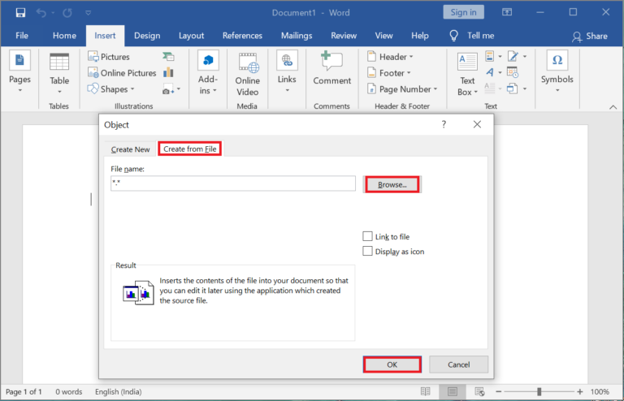Click the Insert Object icon

512,88
